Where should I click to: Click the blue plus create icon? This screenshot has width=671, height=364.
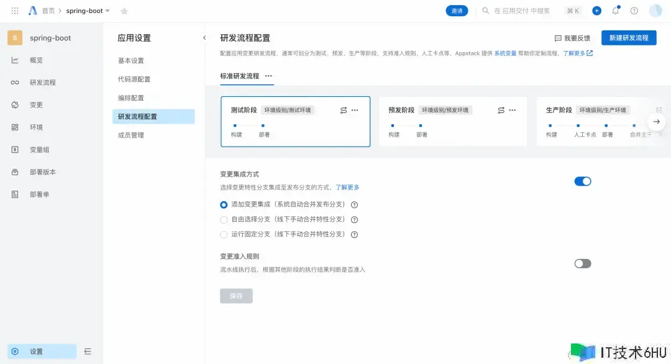[x=596, y=11]
